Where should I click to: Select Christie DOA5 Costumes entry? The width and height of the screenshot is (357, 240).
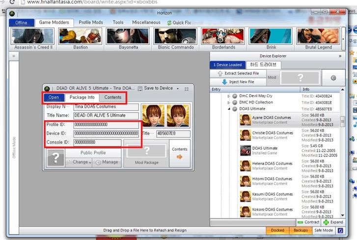[289, 135]
